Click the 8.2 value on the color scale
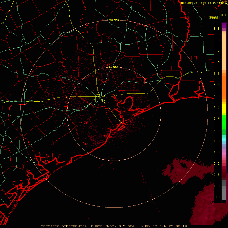 click(x=217, y=51)
